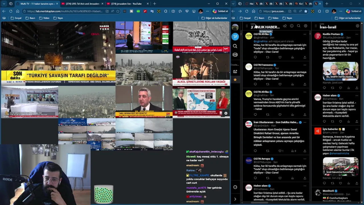The height and width of the screenshot is (205, 364).
Task: Refresh the Multi TV page
Action: (11, 11)
